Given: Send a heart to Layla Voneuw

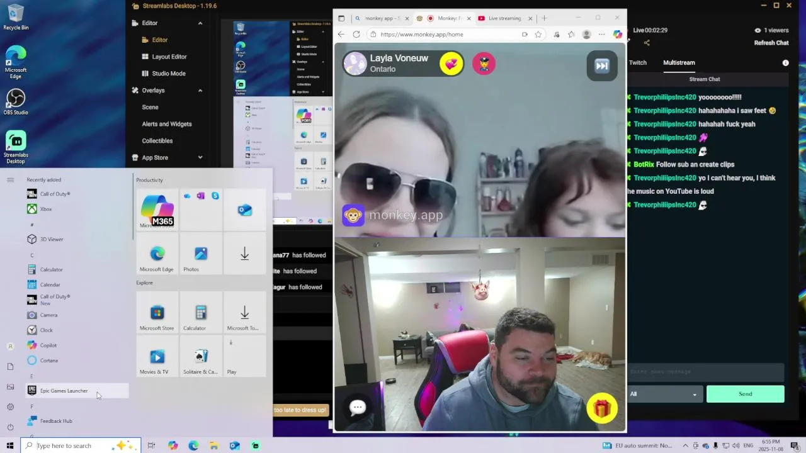Looking at the screenshot, I should pos(451,64).
